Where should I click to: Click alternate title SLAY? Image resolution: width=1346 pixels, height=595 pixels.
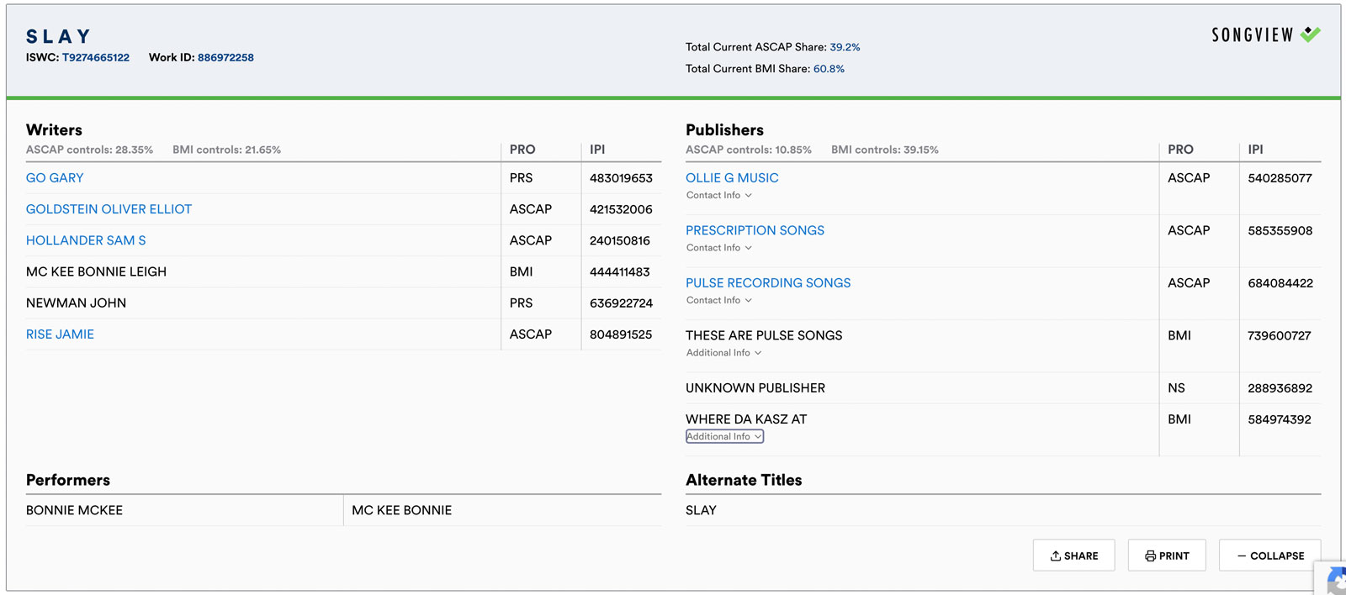[701, 511]
